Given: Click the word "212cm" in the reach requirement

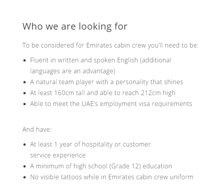Looking at the screenshot, I should [151, 93].
